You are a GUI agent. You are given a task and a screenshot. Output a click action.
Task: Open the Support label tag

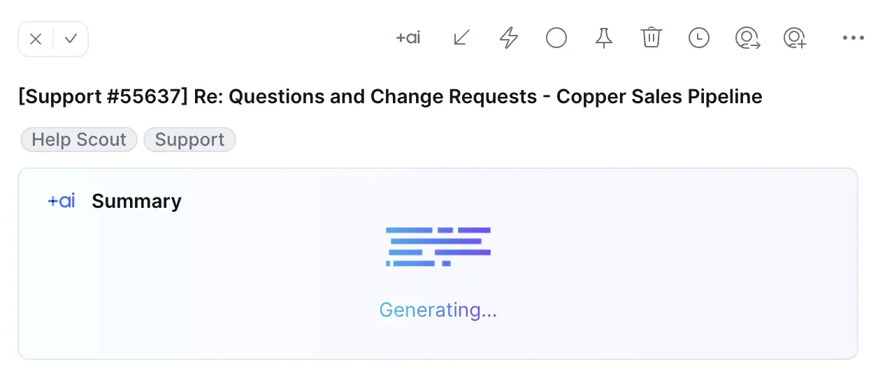pos(189,139)
